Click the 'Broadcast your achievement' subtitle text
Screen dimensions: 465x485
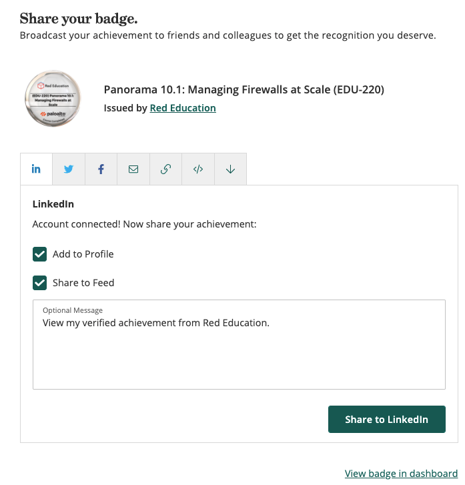coord(227,35)
